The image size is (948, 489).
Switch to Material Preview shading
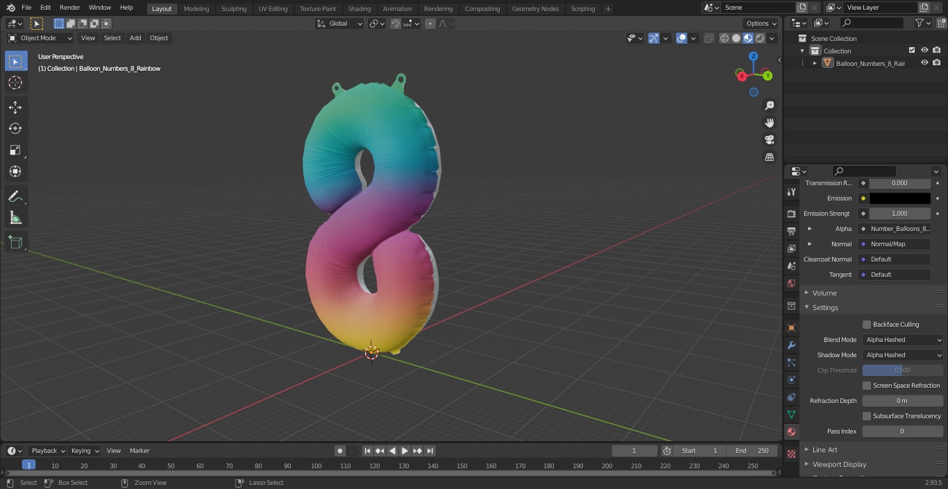[748, 38]
